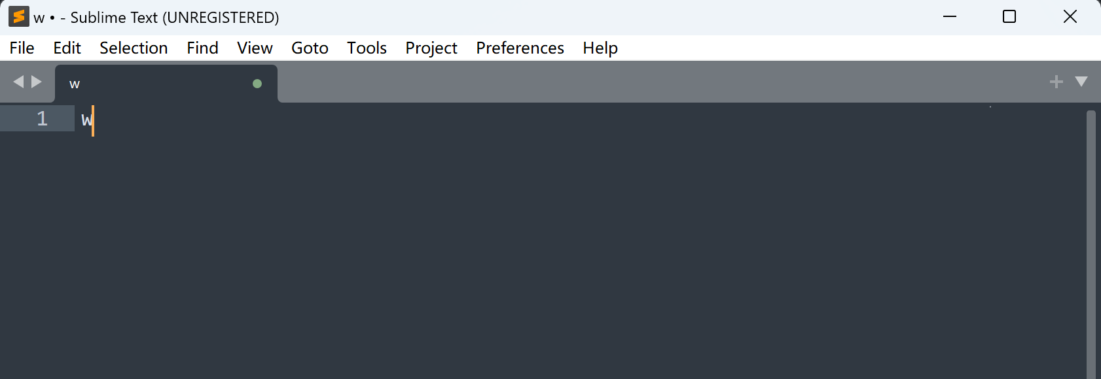Screen dimensions: 1101x379
Task: Select the tab labeled w
Action: point(131,83)
